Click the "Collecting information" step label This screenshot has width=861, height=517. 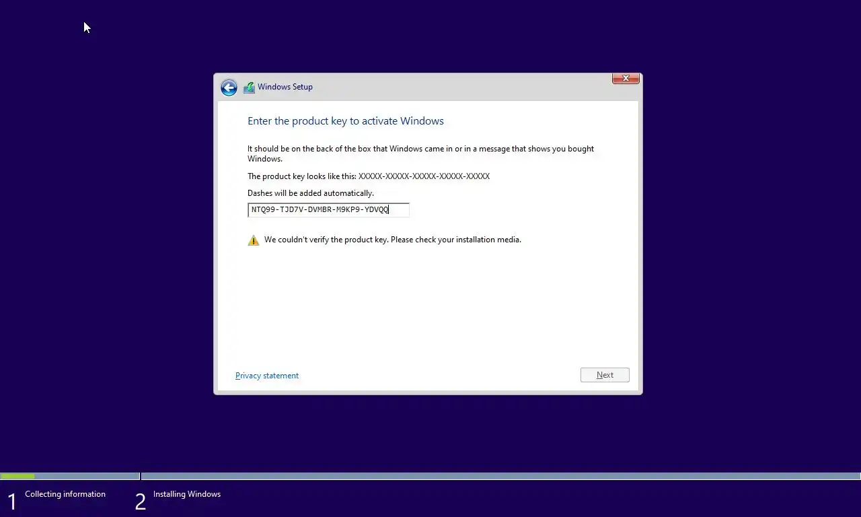coord(65,494)
